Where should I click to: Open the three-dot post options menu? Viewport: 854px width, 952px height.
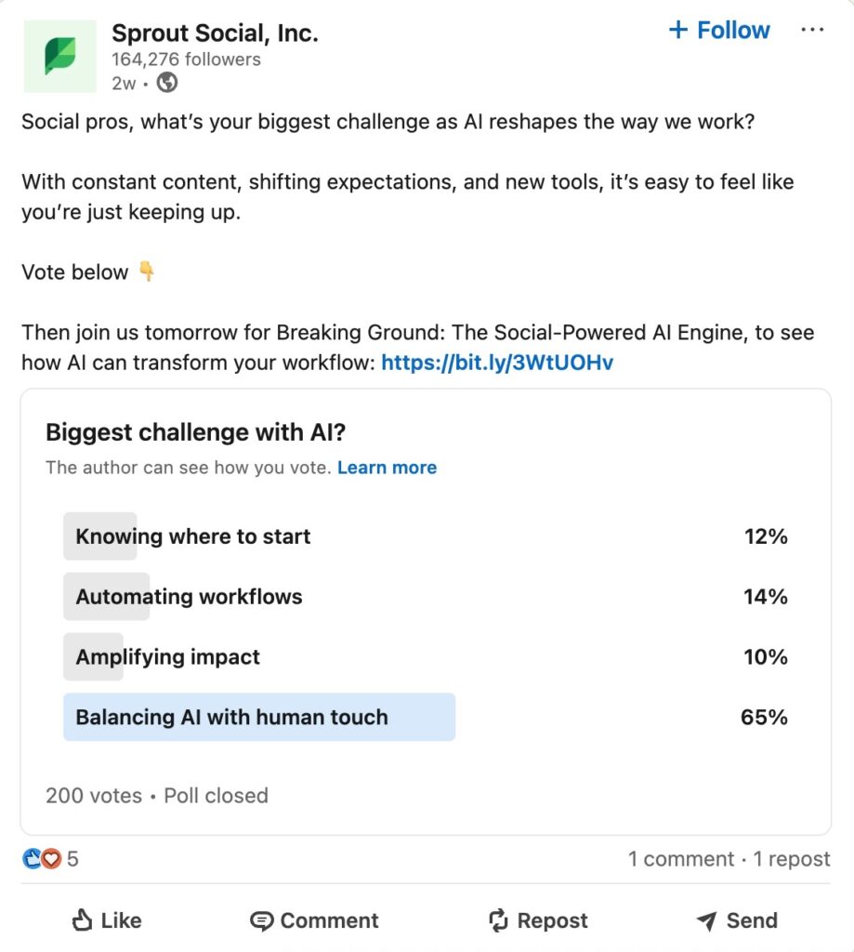[812, 29]
